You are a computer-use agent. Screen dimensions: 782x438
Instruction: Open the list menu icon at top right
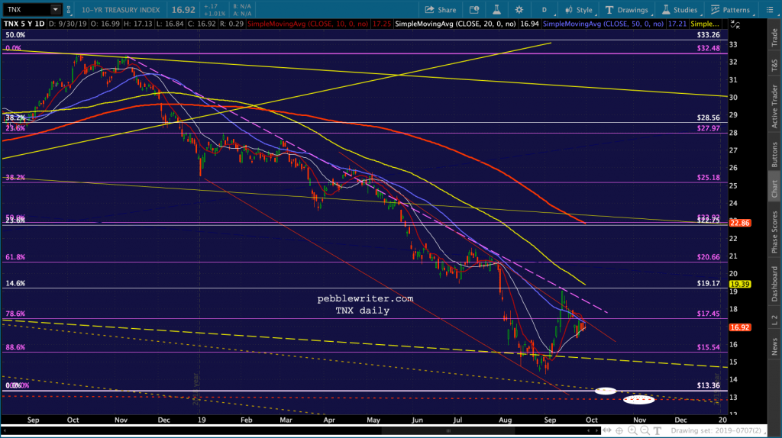coord(770,9)
